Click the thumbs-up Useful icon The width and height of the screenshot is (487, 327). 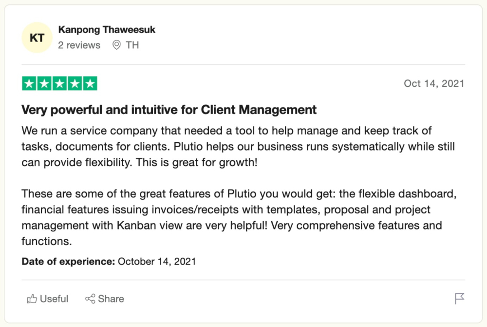click(32, 299)
